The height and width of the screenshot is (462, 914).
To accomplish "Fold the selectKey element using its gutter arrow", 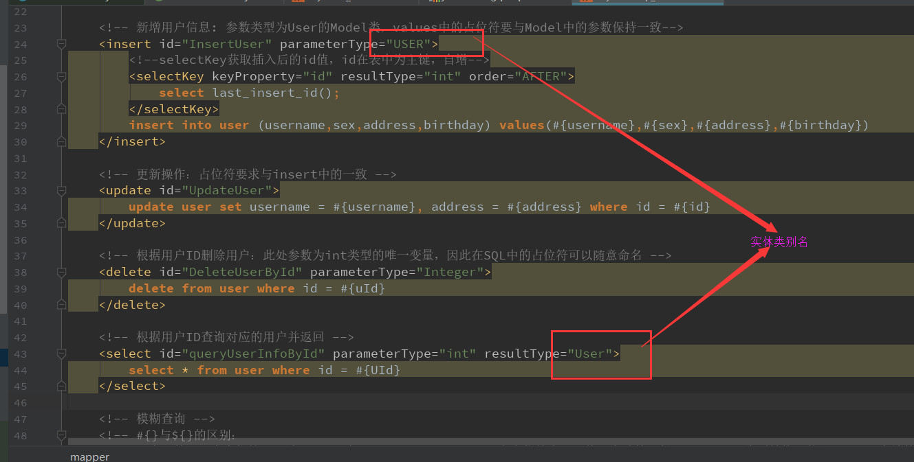I will 61,76.
